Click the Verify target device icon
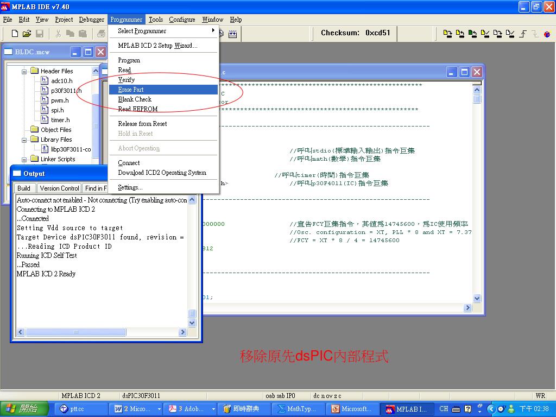 (485, 34)
